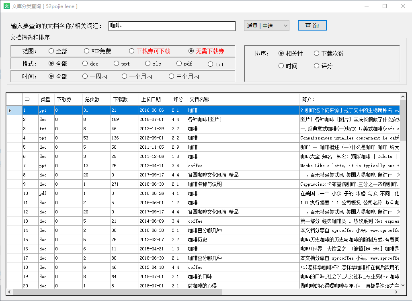The height and width of the screenshot is (301, 412).
Task: Click the 简介 column header
Action: click(349, 99)
